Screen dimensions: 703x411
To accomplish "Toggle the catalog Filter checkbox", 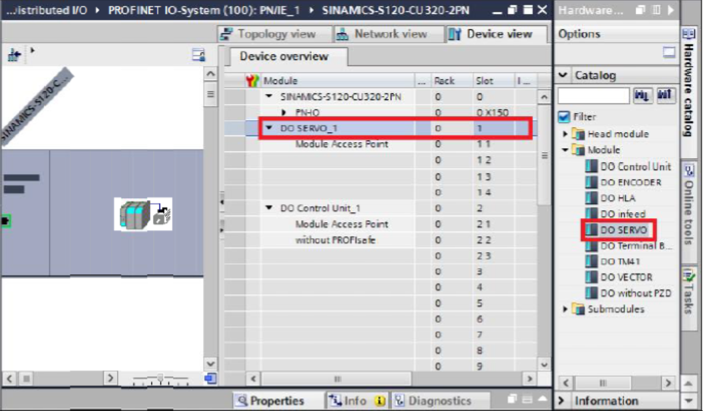I will 564,117.
